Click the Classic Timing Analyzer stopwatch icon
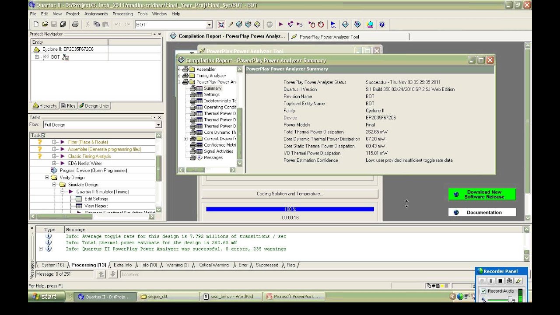Screen dimensions: 560x315 coord(321,24)
